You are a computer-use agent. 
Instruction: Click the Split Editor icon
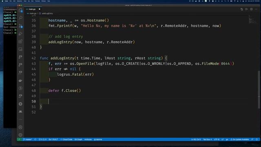251,9
